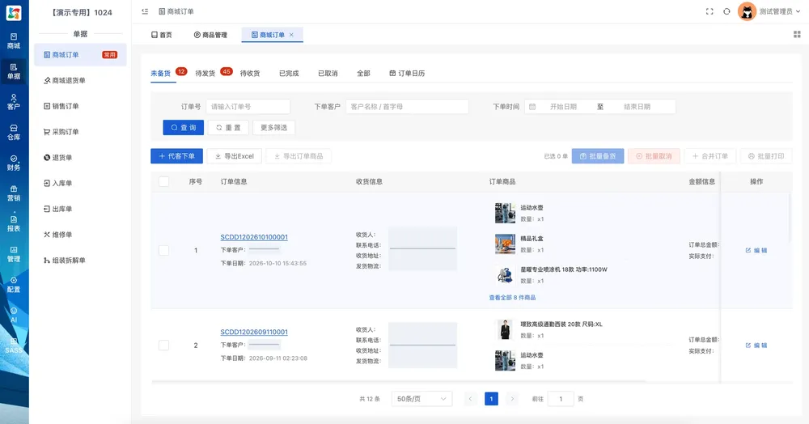The image size is (809, 424).
Task: Select 销售订单 in the sidebar
Action: point(80,106)
